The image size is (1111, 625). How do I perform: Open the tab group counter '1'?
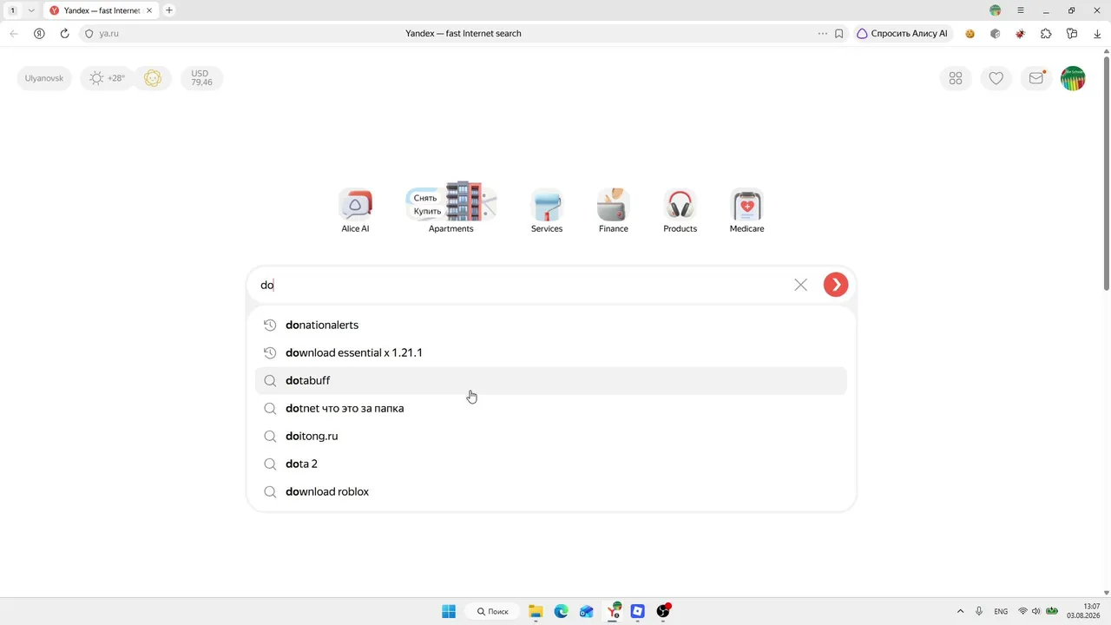13,10
